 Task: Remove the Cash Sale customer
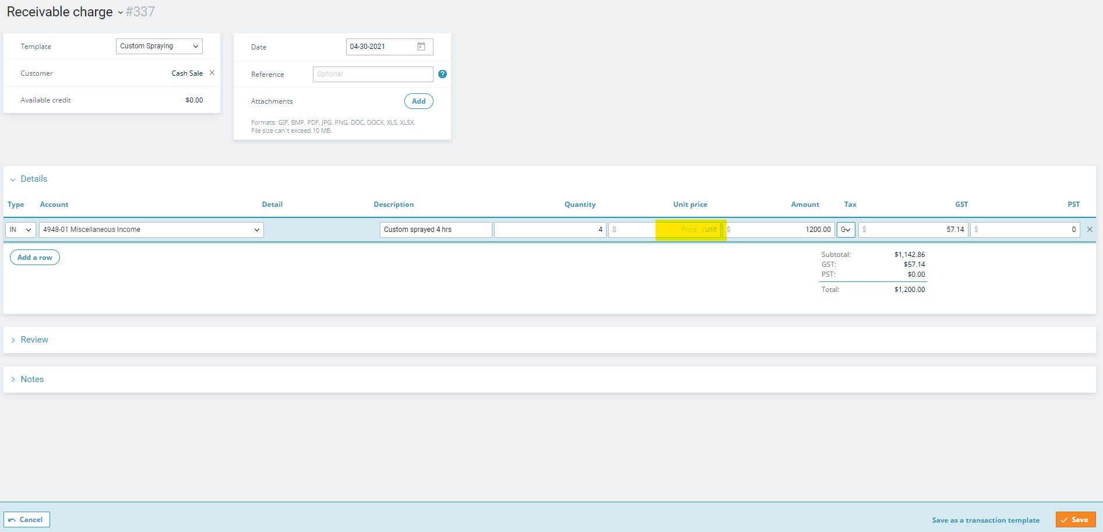click(x=212, y=73)
